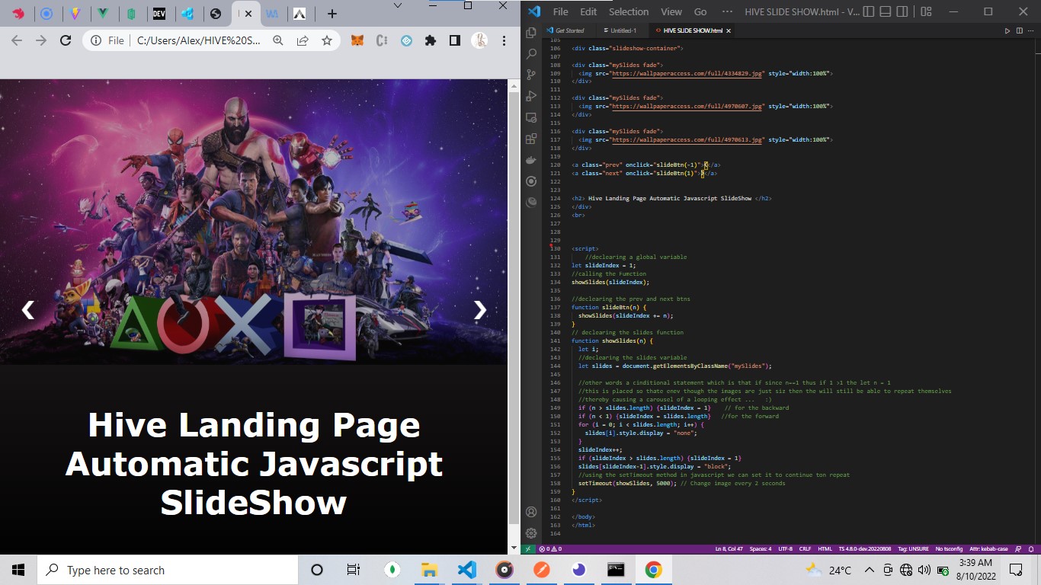Open the Docker view in VS Code

[x=531, y=160]
